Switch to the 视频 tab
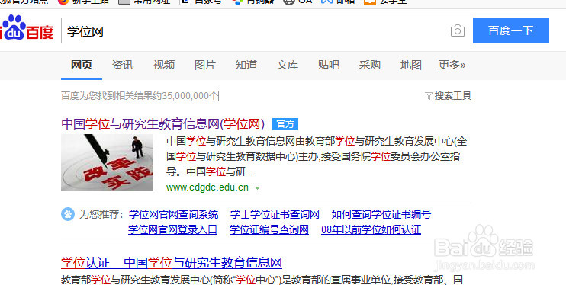The width and height of the screenshot is (566, 285). [164, 65]
